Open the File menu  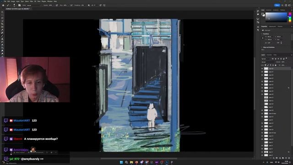tap(5, 1)
